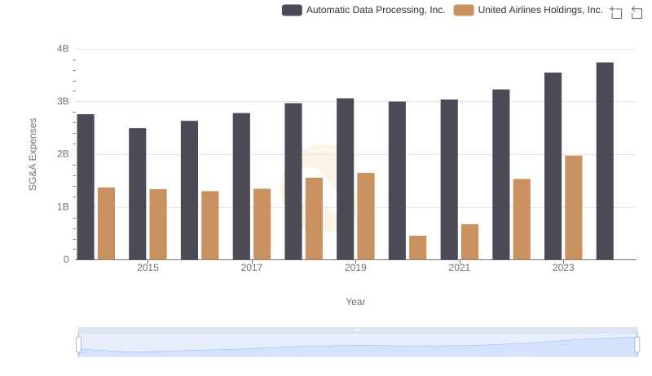Click the x-axis label 2019
Image resolution: width=652 pixels, height=376 pixels.
click(355, 268)
